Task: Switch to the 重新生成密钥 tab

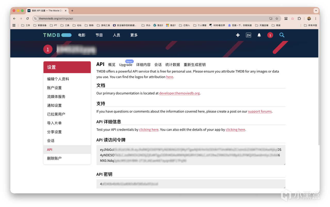Action: point(195,65)
